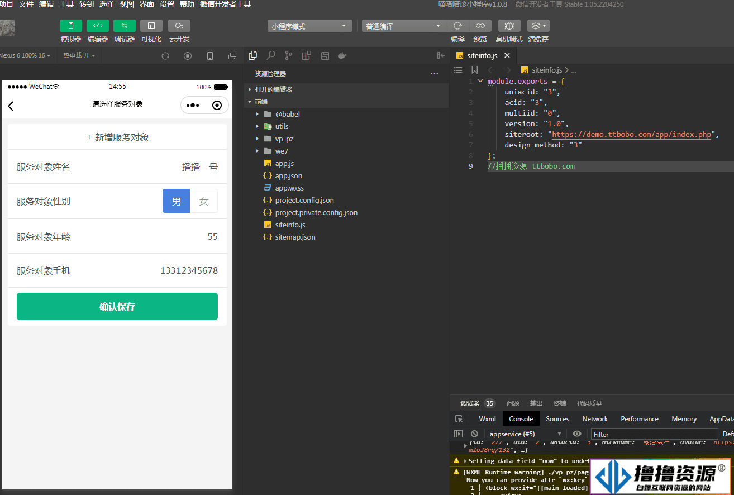Toggle the Simulator panel button
This screenshot has height=495, width=734.
coord(71,26)
